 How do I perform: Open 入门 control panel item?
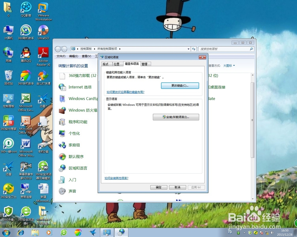click(x=67, y=180)
